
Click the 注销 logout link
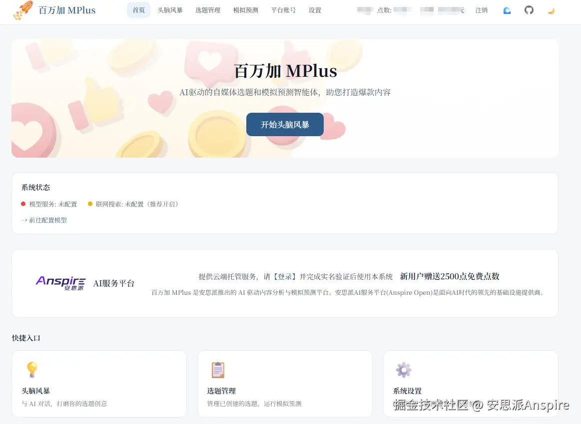[x=481, y=10]
